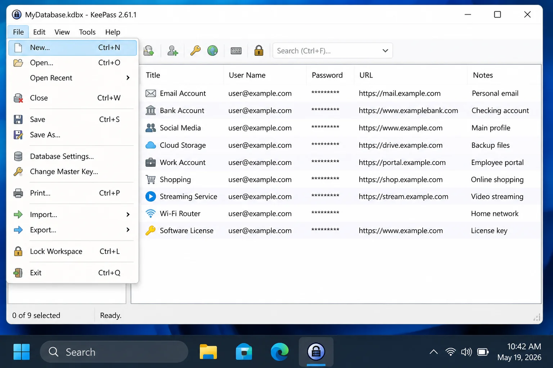Sort by the Title column header
The height and width of the screenshot is (368, 553).
tap(182, 75)
